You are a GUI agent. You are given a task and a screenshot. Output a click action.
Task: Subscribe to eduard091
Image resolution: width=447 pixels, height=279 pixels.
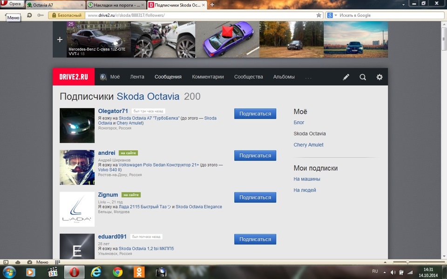click(x=255, y=239)
